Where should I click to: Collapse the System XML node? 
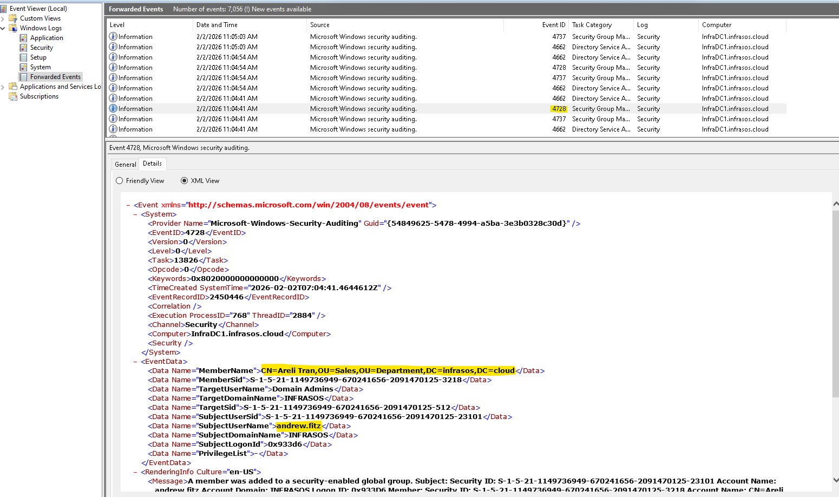pyautogui.click(x=136, y=214)
